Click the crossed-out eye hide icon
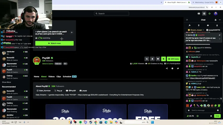The image size is (223, 125). coord(178,68)
